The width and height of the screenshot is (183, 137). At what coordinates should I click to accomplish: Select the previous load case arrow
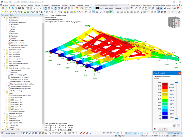pos(127,8)
